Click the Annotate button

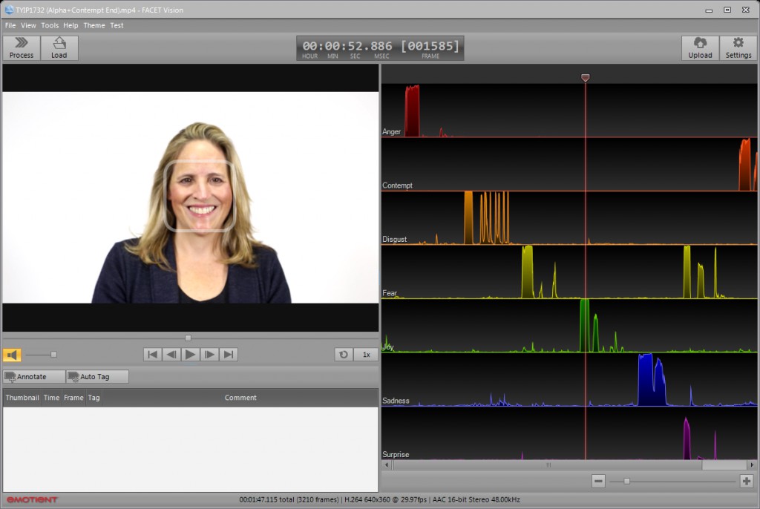pyautogui.click(x=34, y=377)
